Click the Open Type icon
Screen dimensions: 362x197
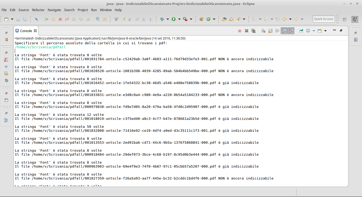click(x=224, y=19)
